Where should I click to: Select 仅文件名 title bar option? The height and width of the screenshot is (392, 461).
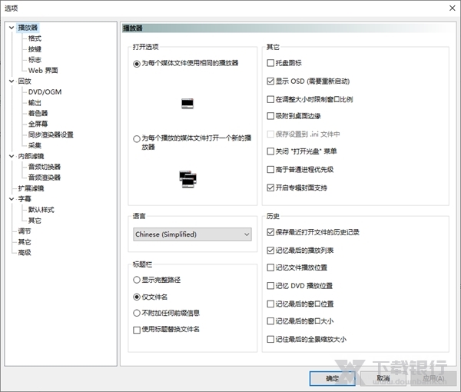(x=137, y=297)
